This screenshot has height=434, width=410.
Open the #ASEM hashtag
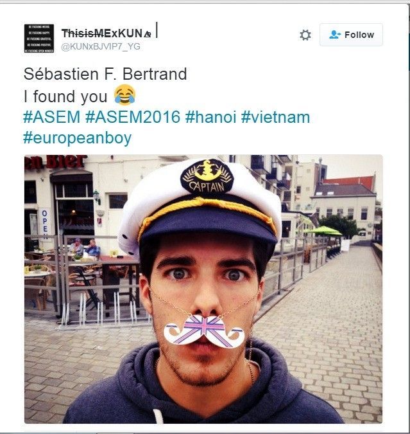pos(52,117)
